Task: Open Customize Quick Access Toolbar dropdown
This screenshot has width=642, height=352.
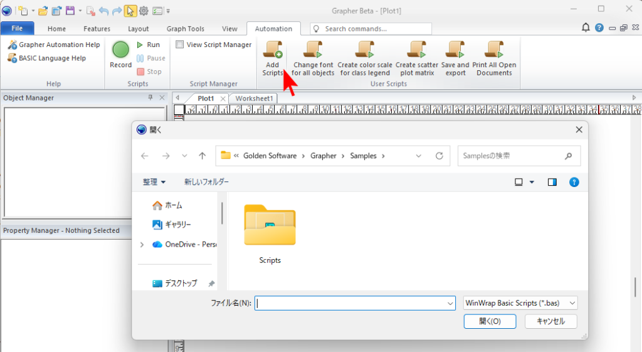Action: click(168, 11)
